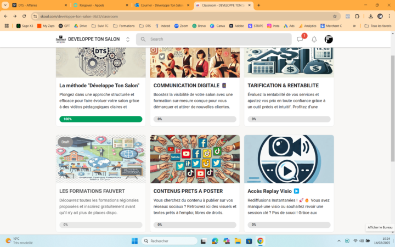Click the DEVELOPPE TON SALON group logo
395x247 pixels.
click(60, 39)
